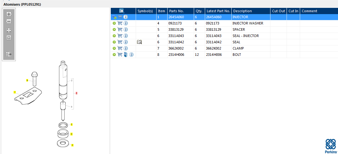Show info for SEAL 3311A042
The image size is (338, 154).
coord(126,42)
